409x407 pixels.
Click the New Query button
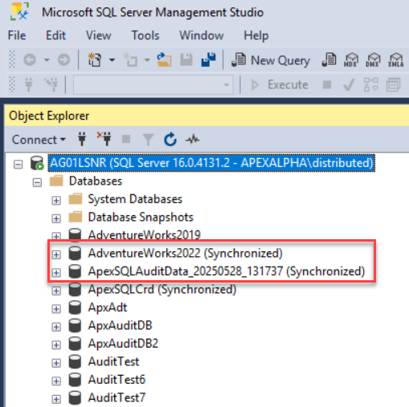point(271,60)
